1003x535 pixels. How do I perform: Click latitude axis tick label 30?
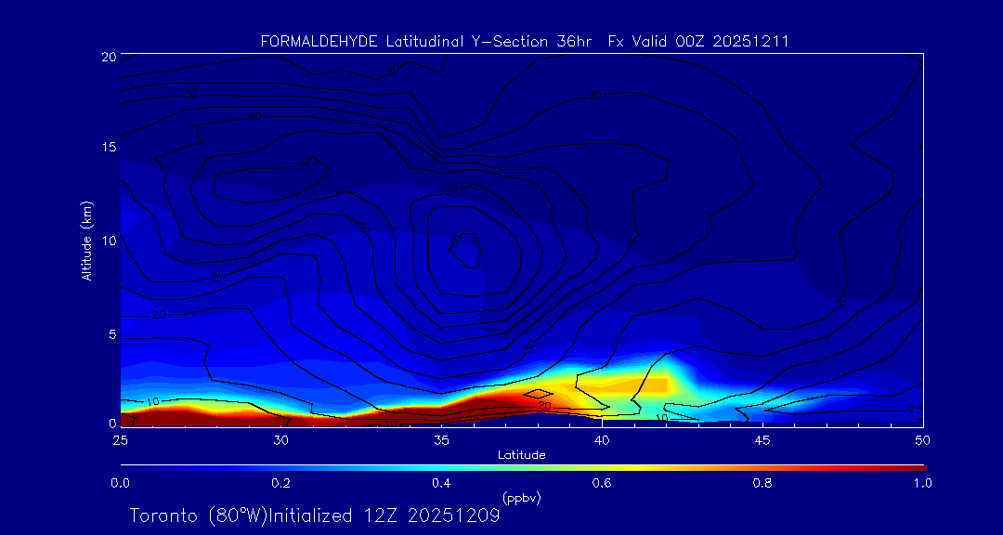(280, 440)
